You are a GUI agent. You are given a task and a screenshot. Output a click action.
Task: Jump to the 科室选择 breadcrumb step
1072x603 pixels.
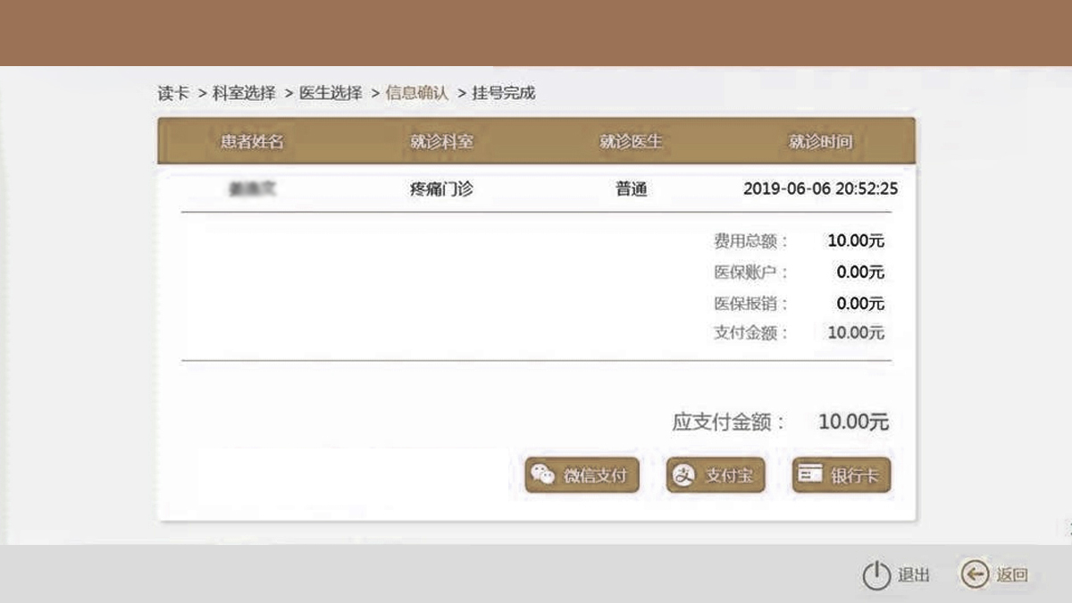pyautogui.click(x=244, y=93)
